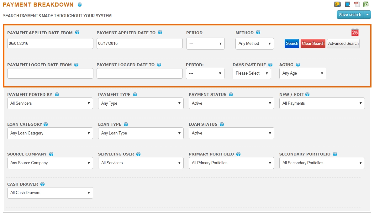Open the Any Age dropdown
The height and width of the screenshot is (216, 374).
(x=303, y=73)
